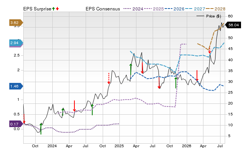Click the green surprise arrow near March 2025
Viewport: 248px width, 148px height.
click(131, 69)
